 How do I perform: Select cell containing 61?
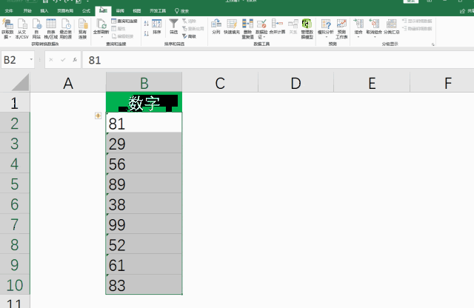point(144,264)
